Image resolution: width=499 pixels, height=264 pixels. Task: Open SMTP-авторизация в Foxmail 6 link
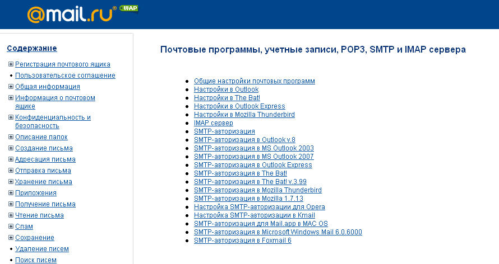tap(243, 241)
